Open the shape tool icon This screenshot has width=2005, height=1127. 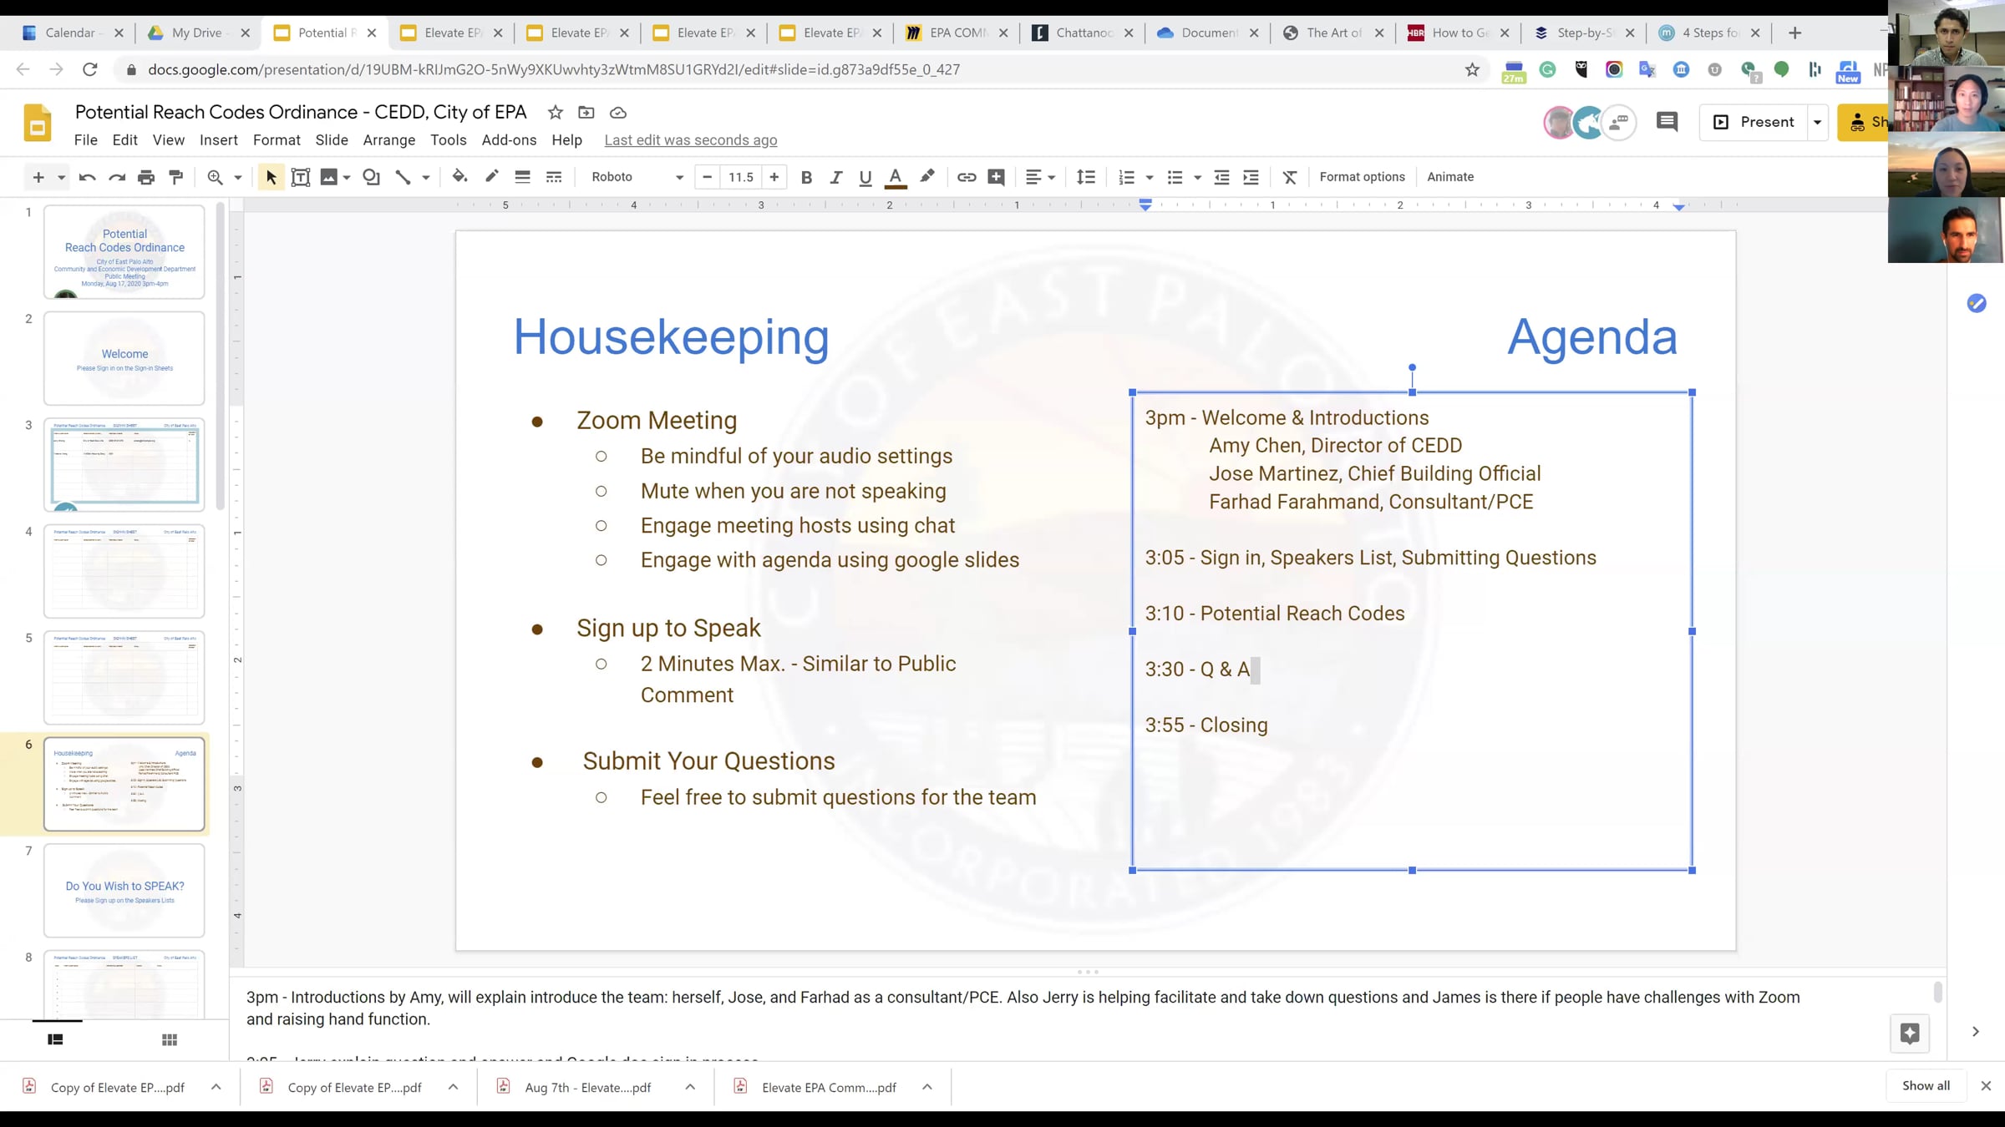point(371,177)
